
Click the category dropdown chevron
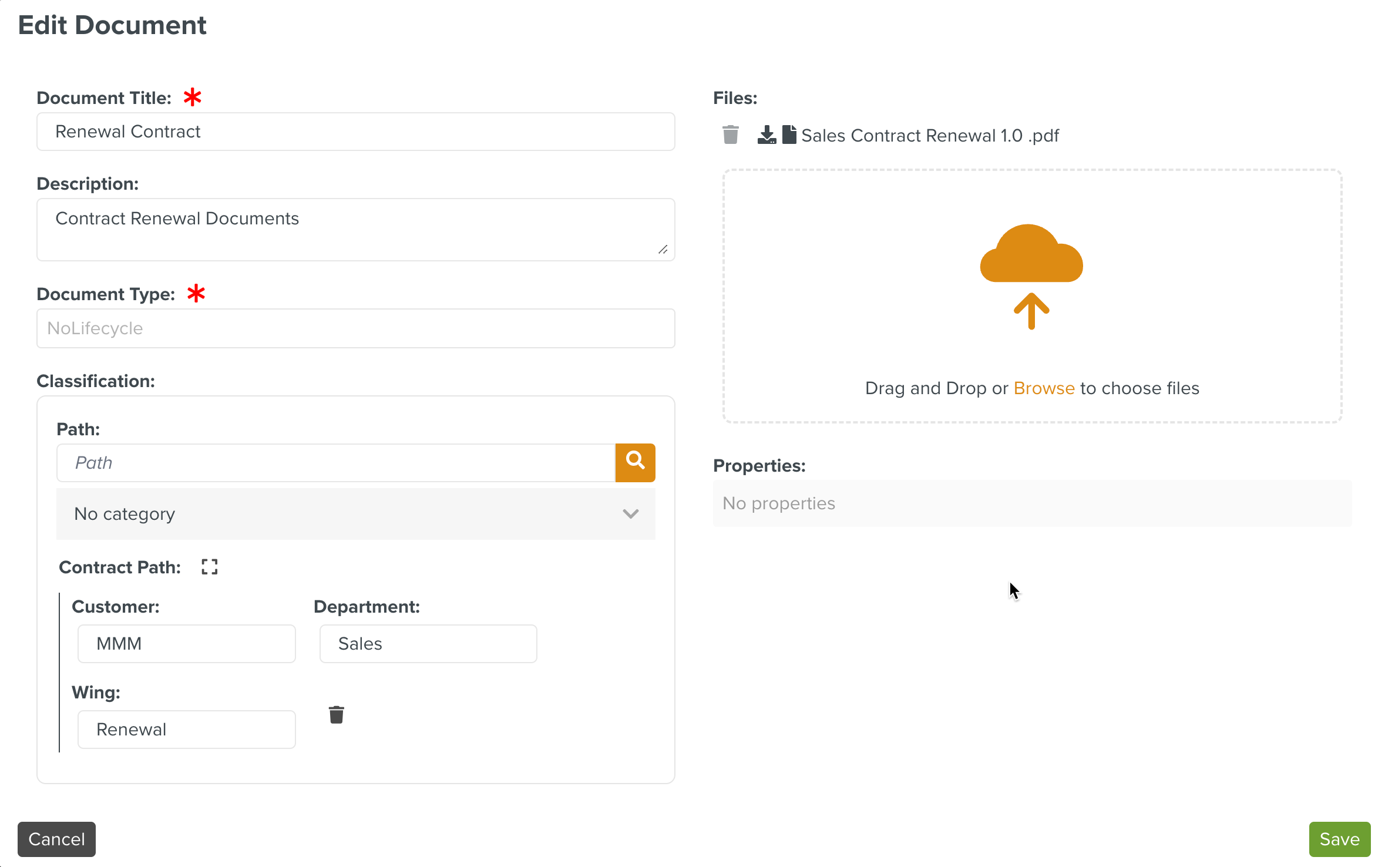(630, 514)
